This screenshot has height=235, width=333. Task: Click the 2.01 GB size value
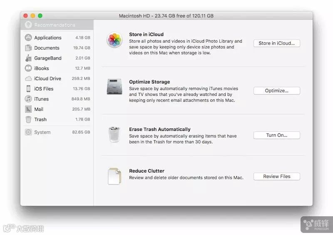(x=82, y=58)
